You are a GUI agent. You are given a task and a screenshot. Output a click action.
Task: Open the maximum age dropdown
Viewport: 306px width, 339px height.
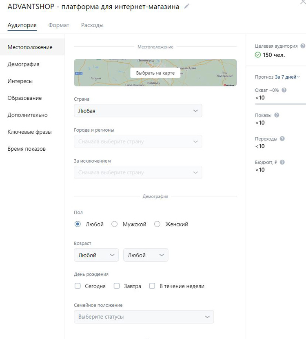coord(146,255)
